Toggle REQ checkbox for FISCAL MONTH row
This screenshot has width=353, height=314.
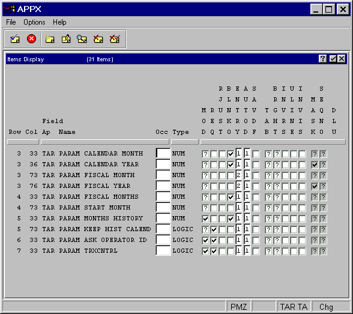(x=214, y=175)
